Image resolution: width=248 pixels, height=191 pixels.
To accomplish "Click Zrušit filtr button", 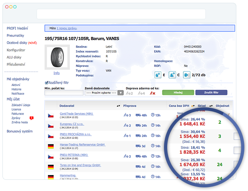I will (x=211, y=92).
